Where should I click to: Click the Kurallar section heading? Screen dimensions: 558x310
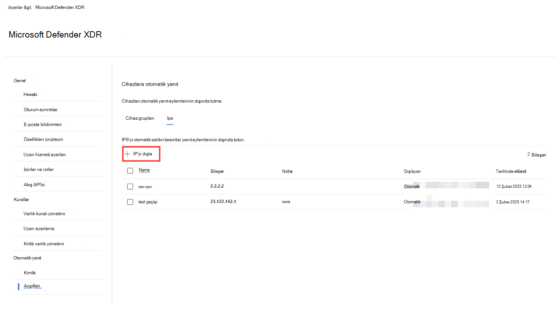click(21, 200)
